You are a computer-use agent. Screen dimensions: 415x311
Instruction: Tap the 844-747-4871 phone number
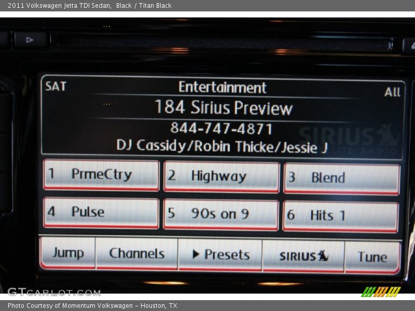pos(222,129)
